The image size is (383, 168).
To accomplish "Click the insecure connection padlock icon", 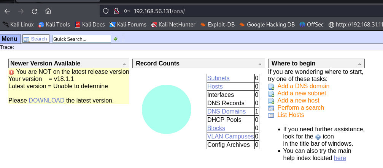I will (x=116, y=11).
